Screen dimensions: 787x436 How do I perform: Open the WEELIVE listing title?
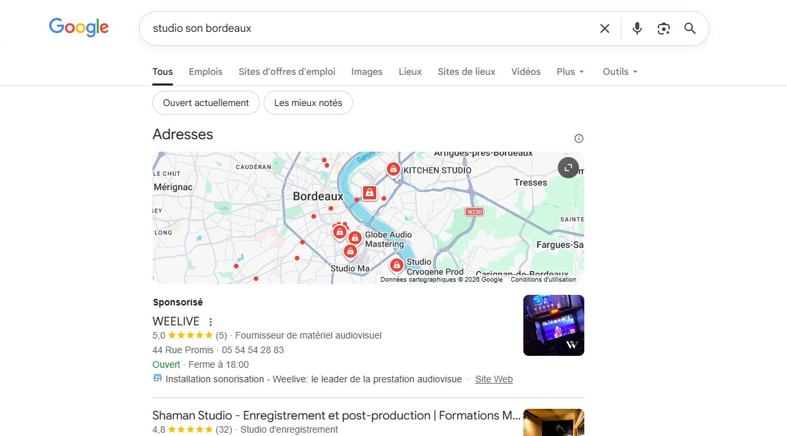[x=176, y=321]
